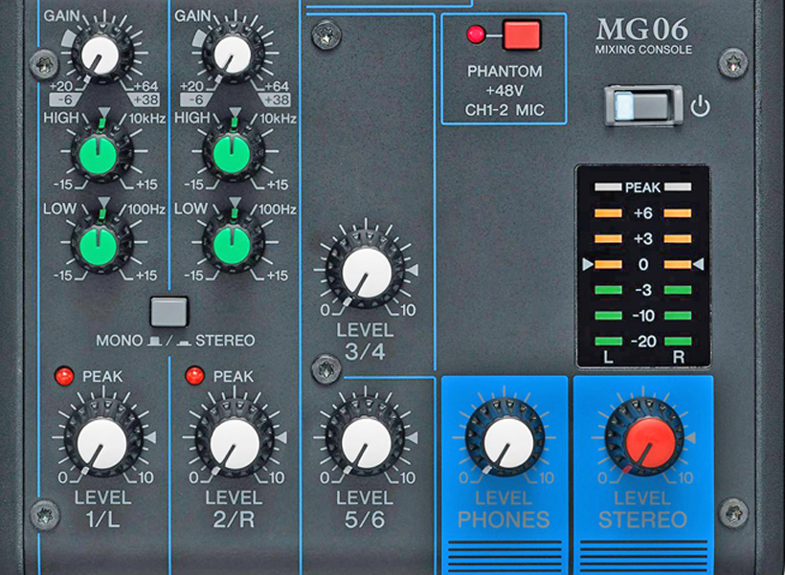785x575 pixels.
Task: Click the red STEREO level knob
Action: click(645, 440)
